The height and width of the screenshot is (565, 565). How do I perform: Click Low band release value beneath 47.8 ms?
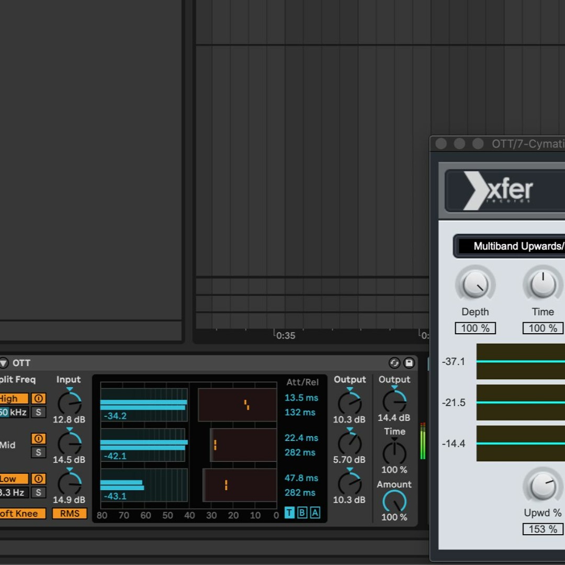pos(300,493)
